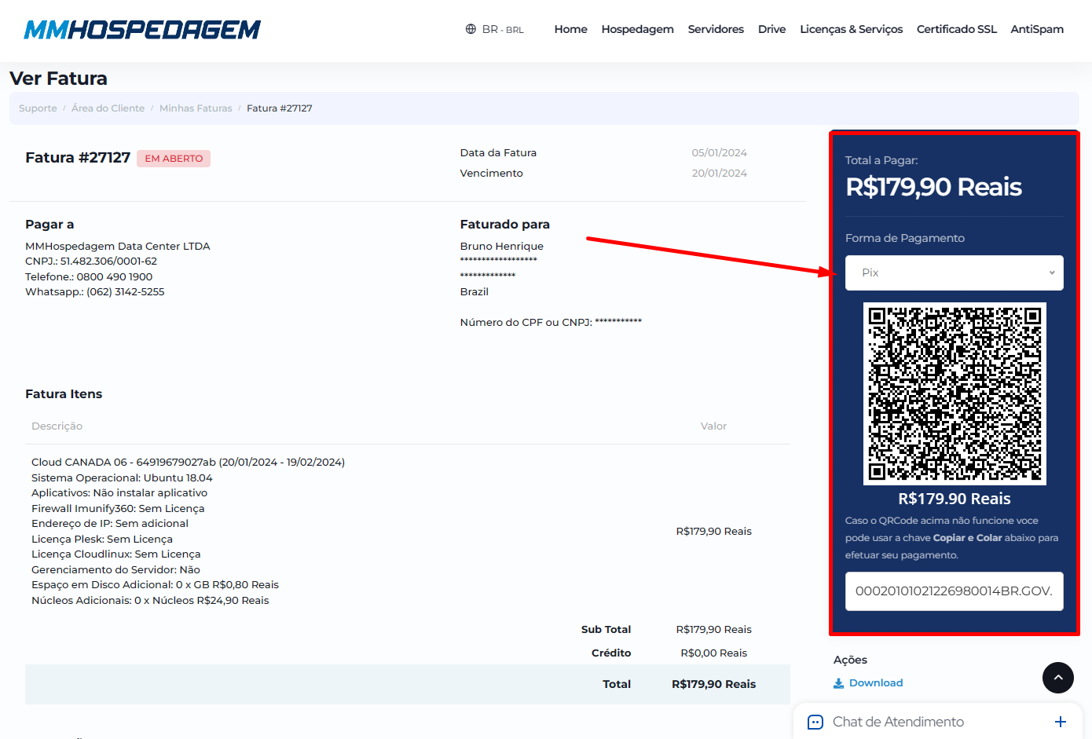Click the Firewall Imunify360 line
Image resolution: width=1092 pixels, height=739 pixels.
[x=118, y=509]
